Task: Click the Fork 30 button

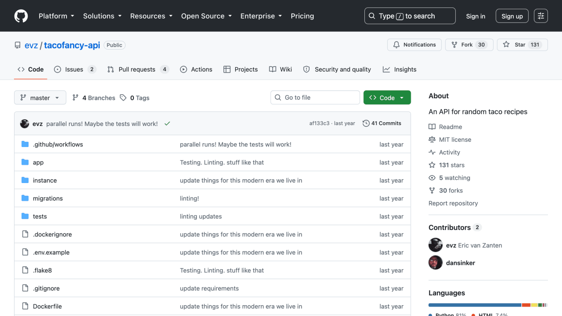Action: coord(469,45)
